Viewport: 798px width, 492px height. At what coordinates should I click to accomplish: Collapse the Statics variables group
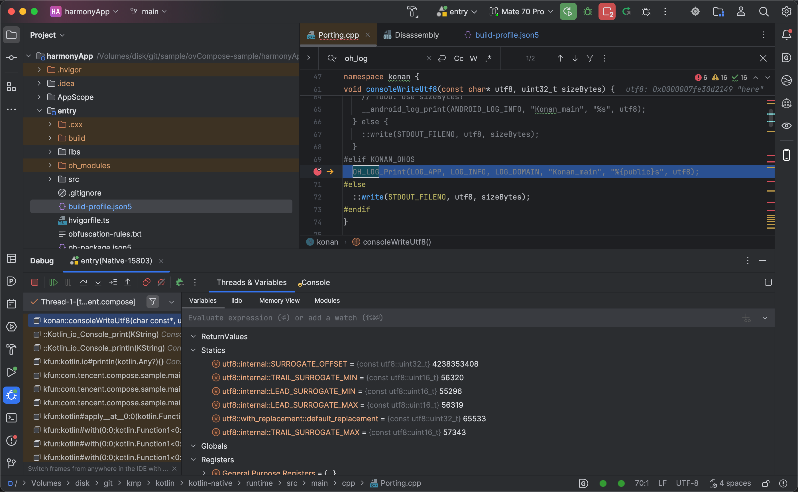click(193, 350)
